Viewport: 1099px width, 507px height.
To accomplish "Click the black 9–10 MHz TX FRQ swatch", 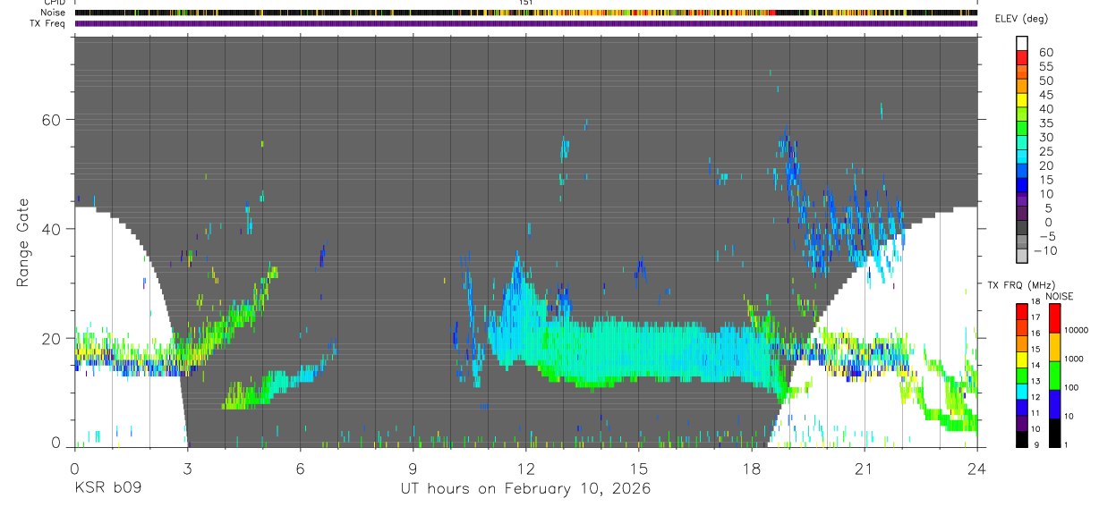I will (x=1023, y=438).
